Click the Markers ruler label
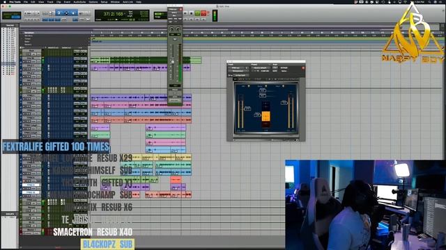The width and height of the screenshot is (446, 250). (x=28, y=44)
